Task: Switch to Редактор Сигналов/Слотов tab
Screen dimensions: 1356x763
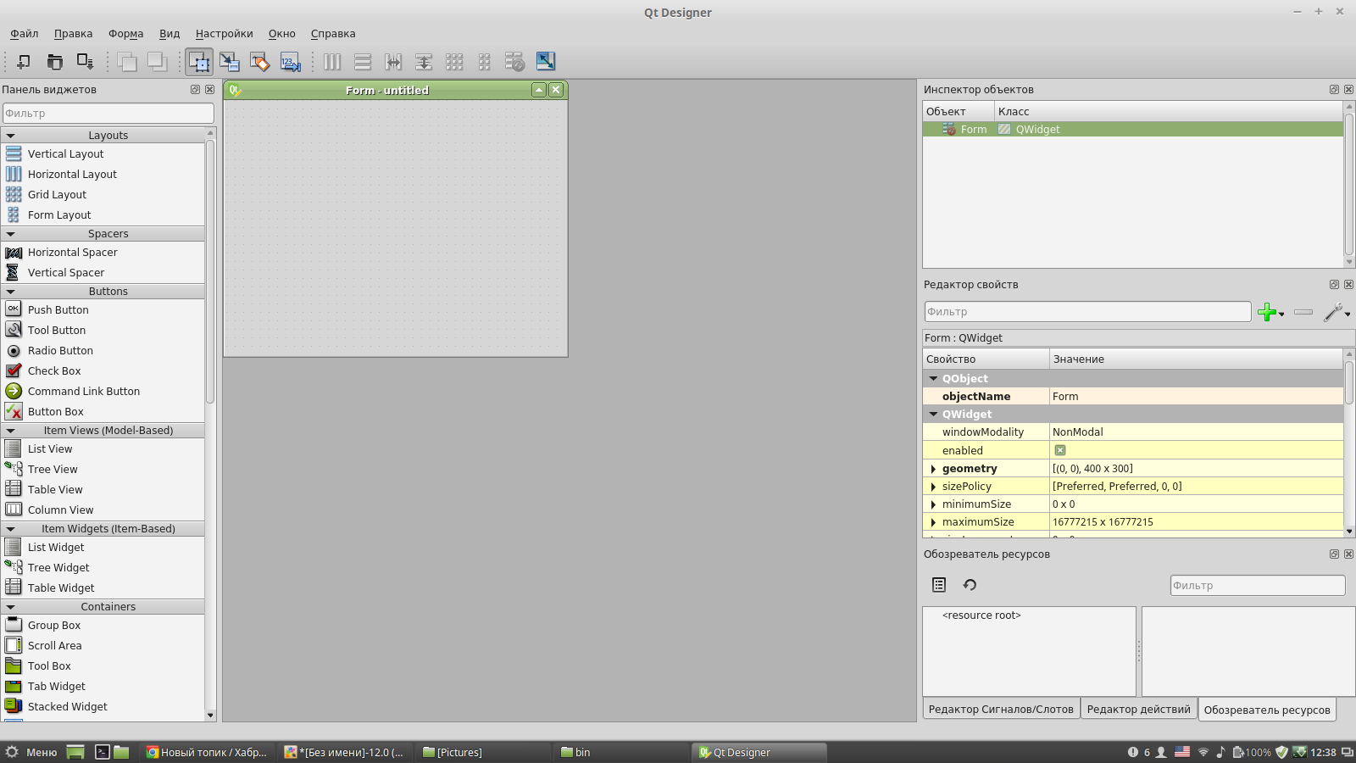Action: click(1001, 710)
